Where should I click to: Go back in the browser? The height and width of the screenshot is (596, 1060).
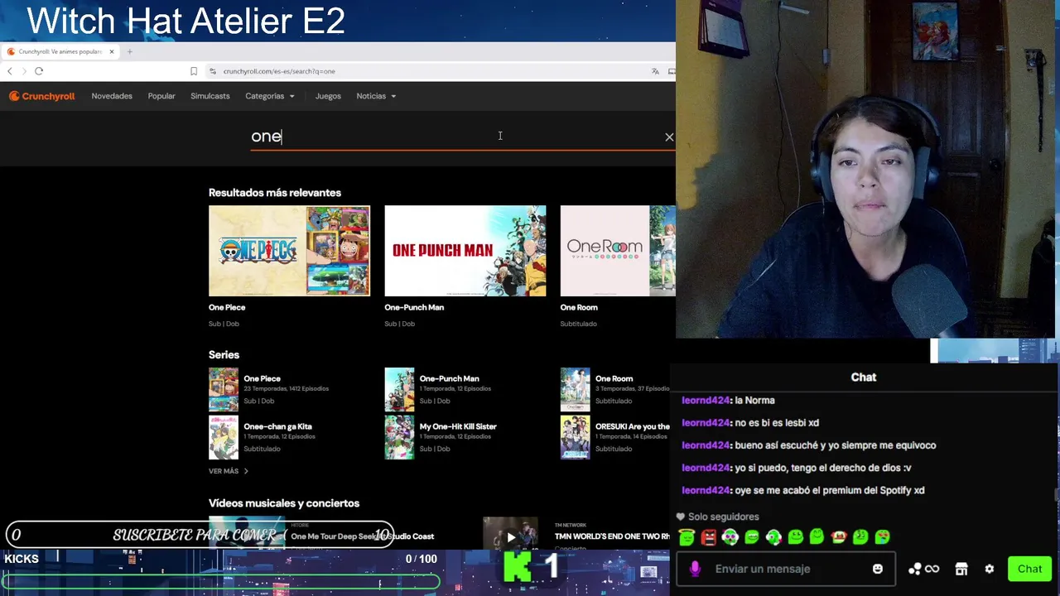click(10, 71)
